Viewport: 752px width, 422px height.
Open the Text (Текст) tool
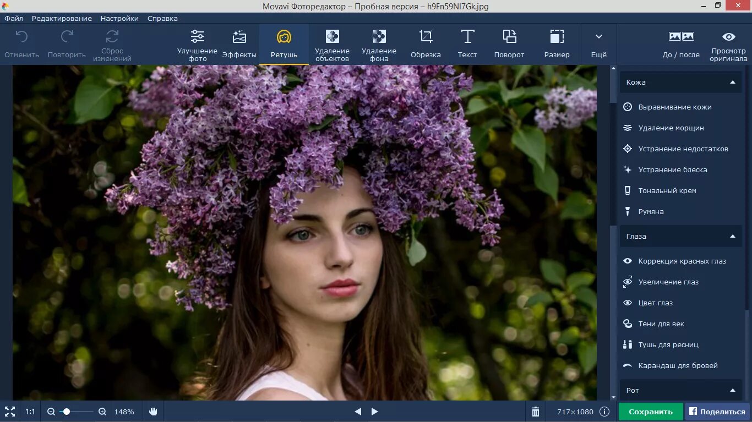(x=467, y=44)
